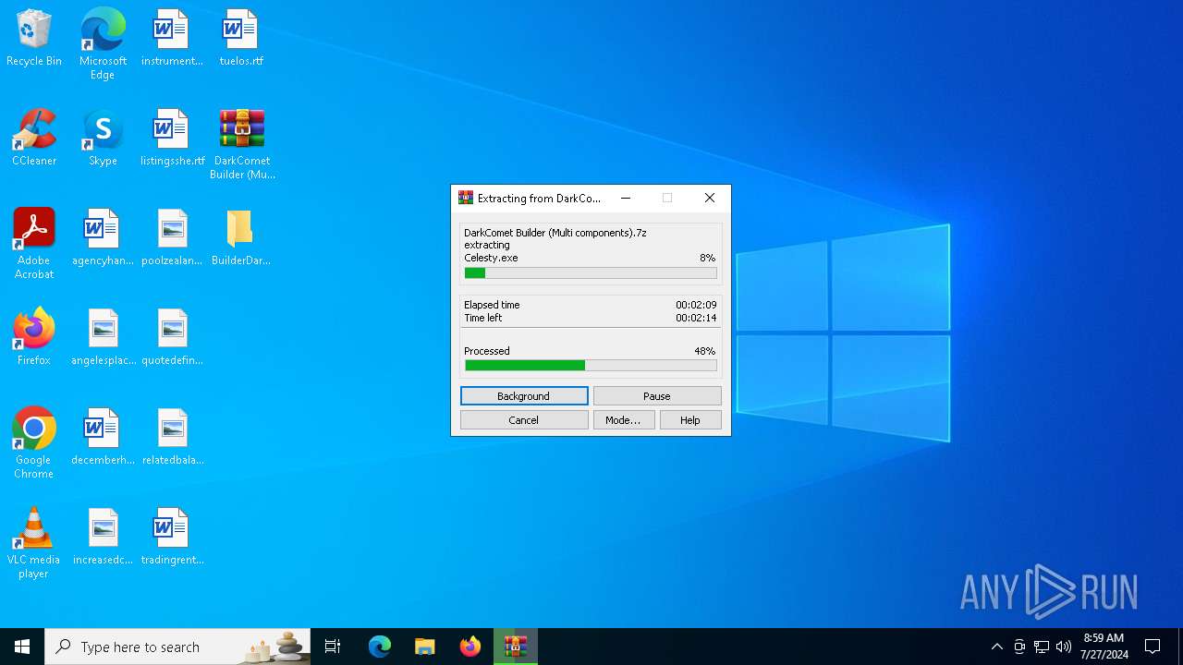Click the Time left label

483,318
